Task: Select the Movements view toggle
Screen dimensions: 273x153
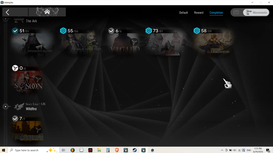Action: [x=256, y=12]
